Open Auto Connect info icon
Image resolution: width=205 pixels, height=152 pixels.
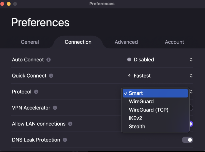tap(48, 60)
